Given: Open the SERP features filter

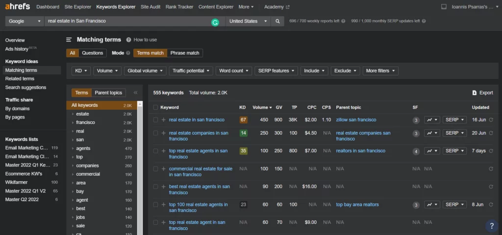Looking at the screenshot, I should 276,71.
